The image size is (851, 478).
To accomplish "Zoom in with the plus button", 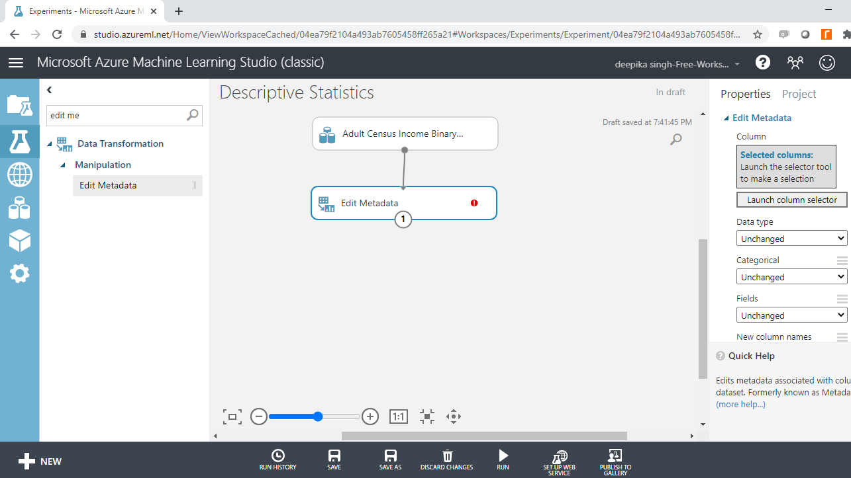I will coord(370,417).
